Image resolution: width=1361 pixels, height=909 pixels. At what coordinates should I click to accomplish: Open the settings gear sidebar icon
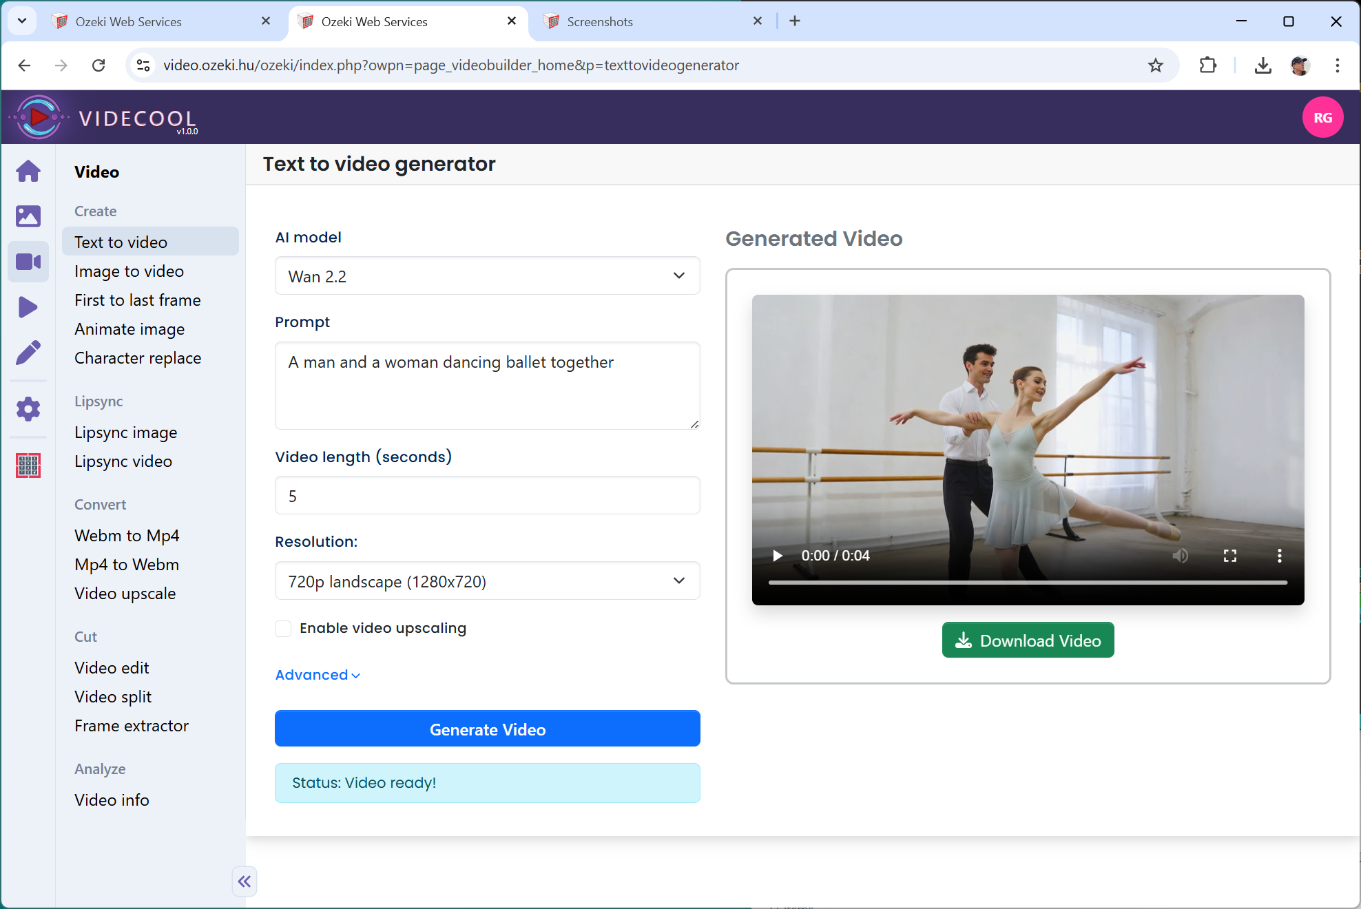[x=28, y=409]
